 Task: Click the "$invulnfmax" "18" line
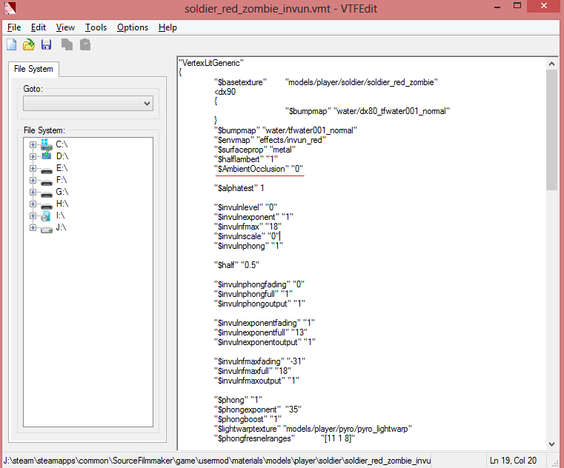coord(248,227)
